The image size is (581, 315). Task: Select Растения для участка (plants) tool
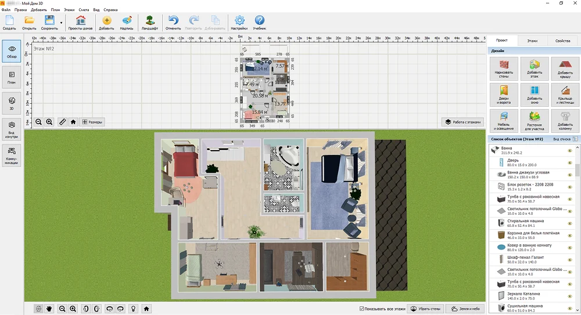[535, 120]
